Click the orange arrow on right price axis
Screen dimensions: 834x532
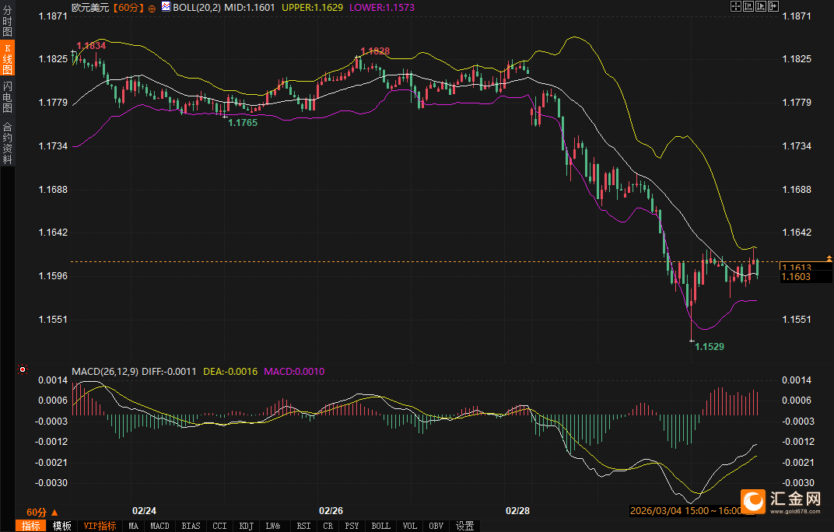pyautogui.click(x=829, y=257)
